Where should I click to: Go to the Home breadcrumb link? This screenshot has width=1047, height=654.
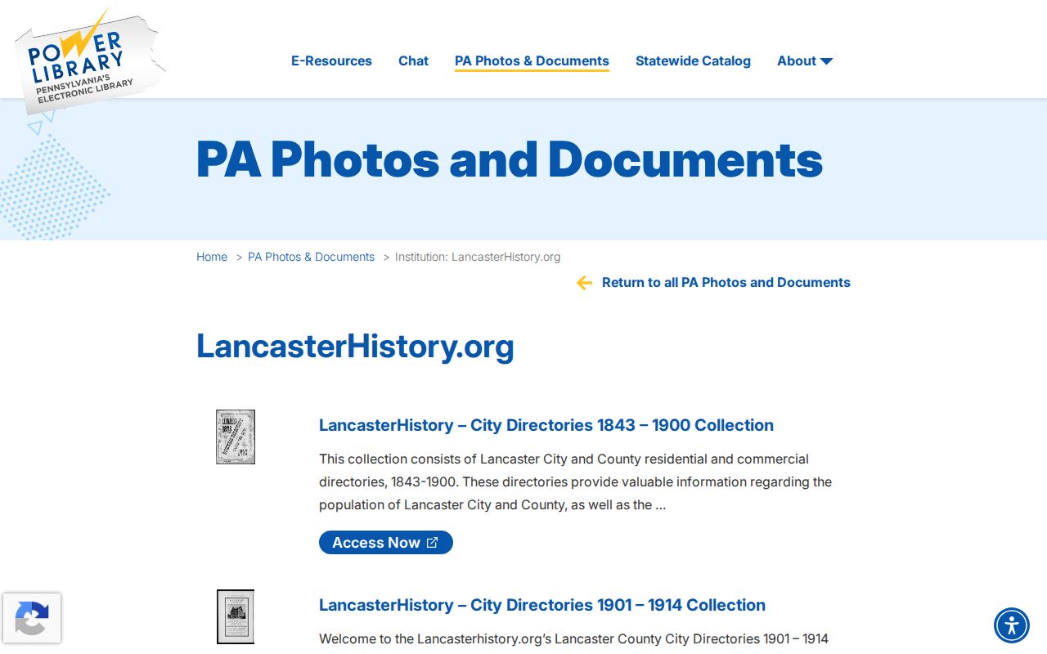coord(212,257)
